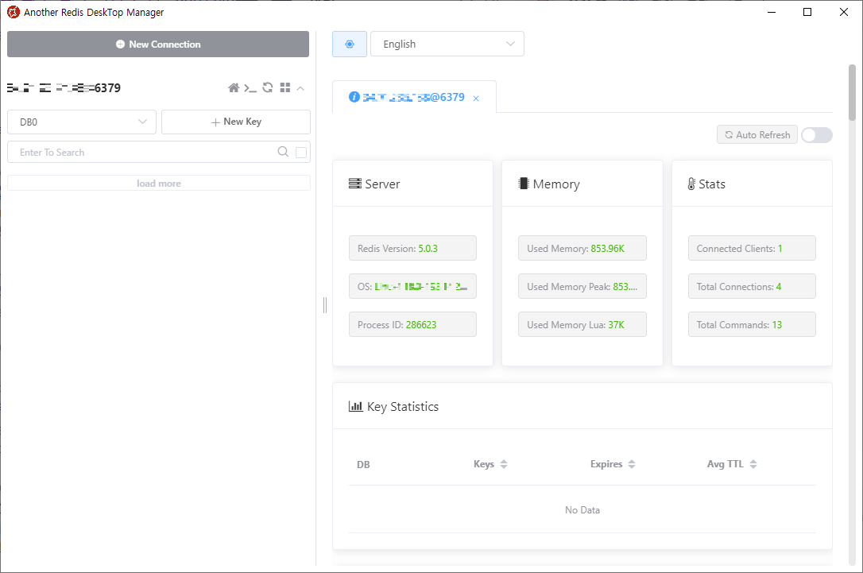Click the search magnifier icon

(283, 152)
